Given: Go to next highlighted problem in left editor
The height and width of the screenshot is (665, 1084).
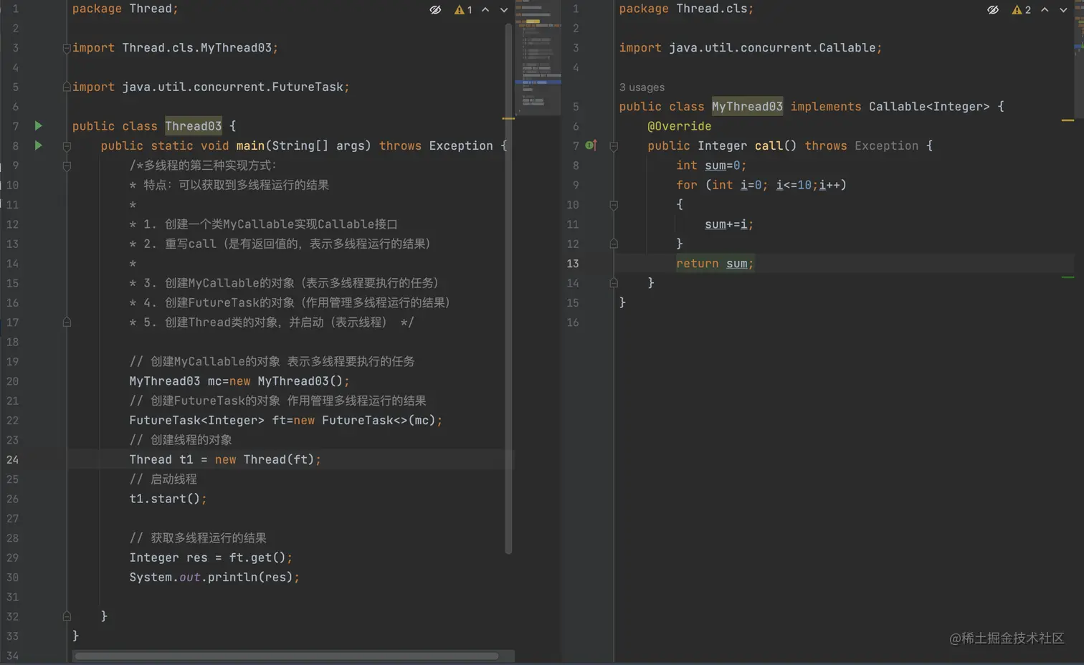Looking at the screenshot, I should [x=504, y=9].
